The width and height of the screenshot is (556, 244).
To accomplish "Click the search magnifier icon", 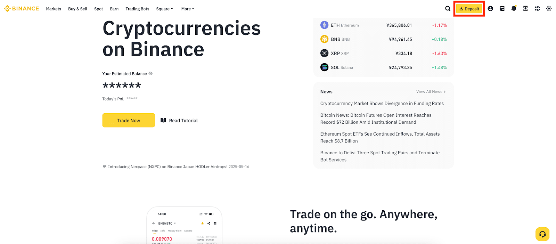I will [x=448, y=9].
